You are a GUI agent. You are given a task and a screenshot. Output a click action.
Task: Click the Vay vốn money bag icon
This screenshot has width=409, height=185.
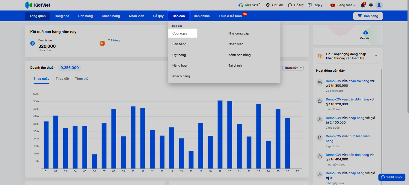(x=365, y=32)
